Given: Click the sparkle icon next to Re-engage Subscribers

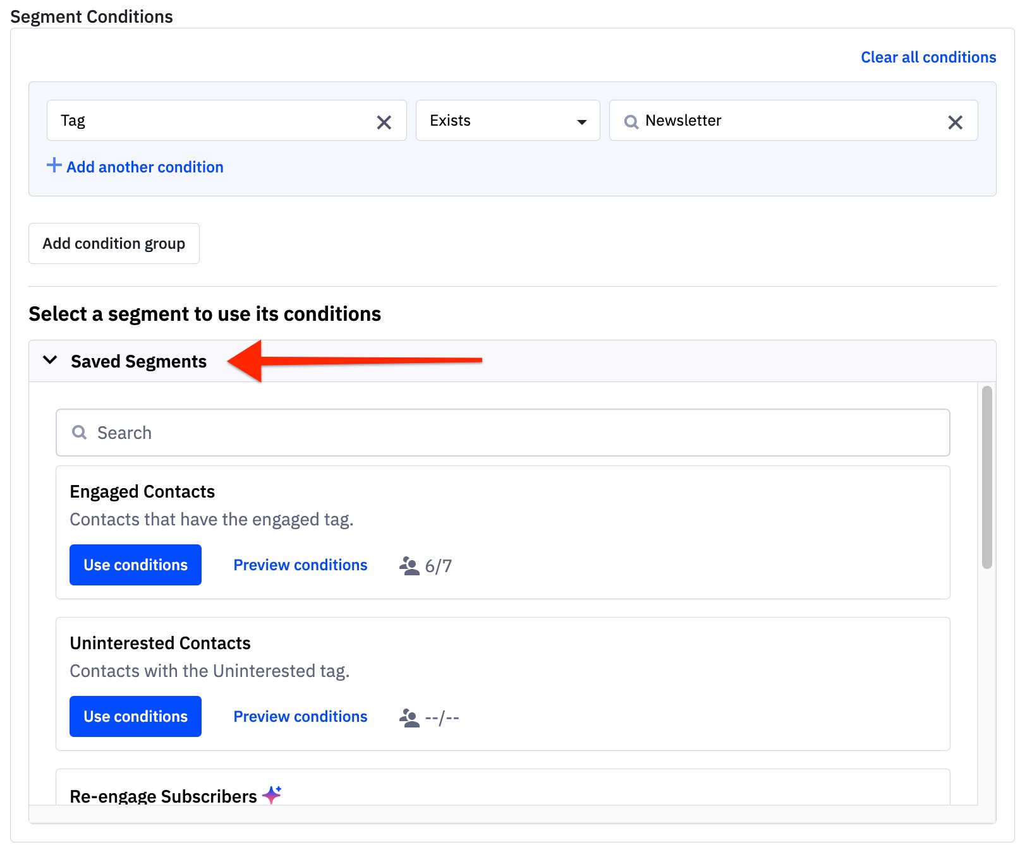Looking at the screenshot, I should [272, 795].
